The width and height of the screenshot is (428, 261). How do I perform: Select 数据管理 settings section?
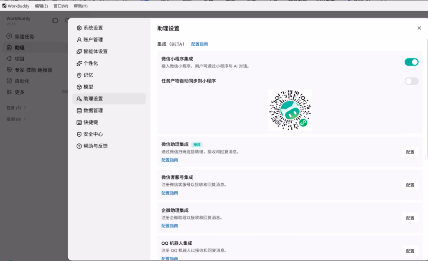click(x=109, y=110)
